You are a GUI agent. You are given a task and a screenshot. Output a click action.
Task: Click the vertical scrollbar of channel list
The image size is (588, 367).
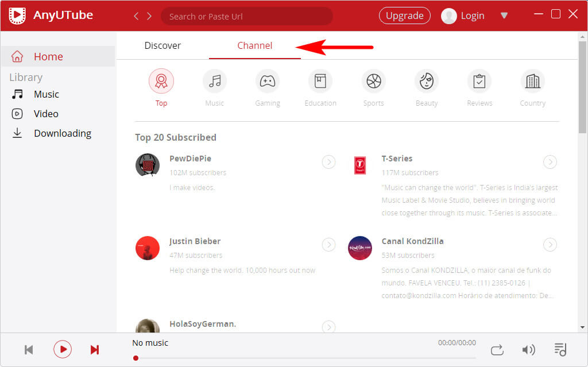[x=582, y=87]
